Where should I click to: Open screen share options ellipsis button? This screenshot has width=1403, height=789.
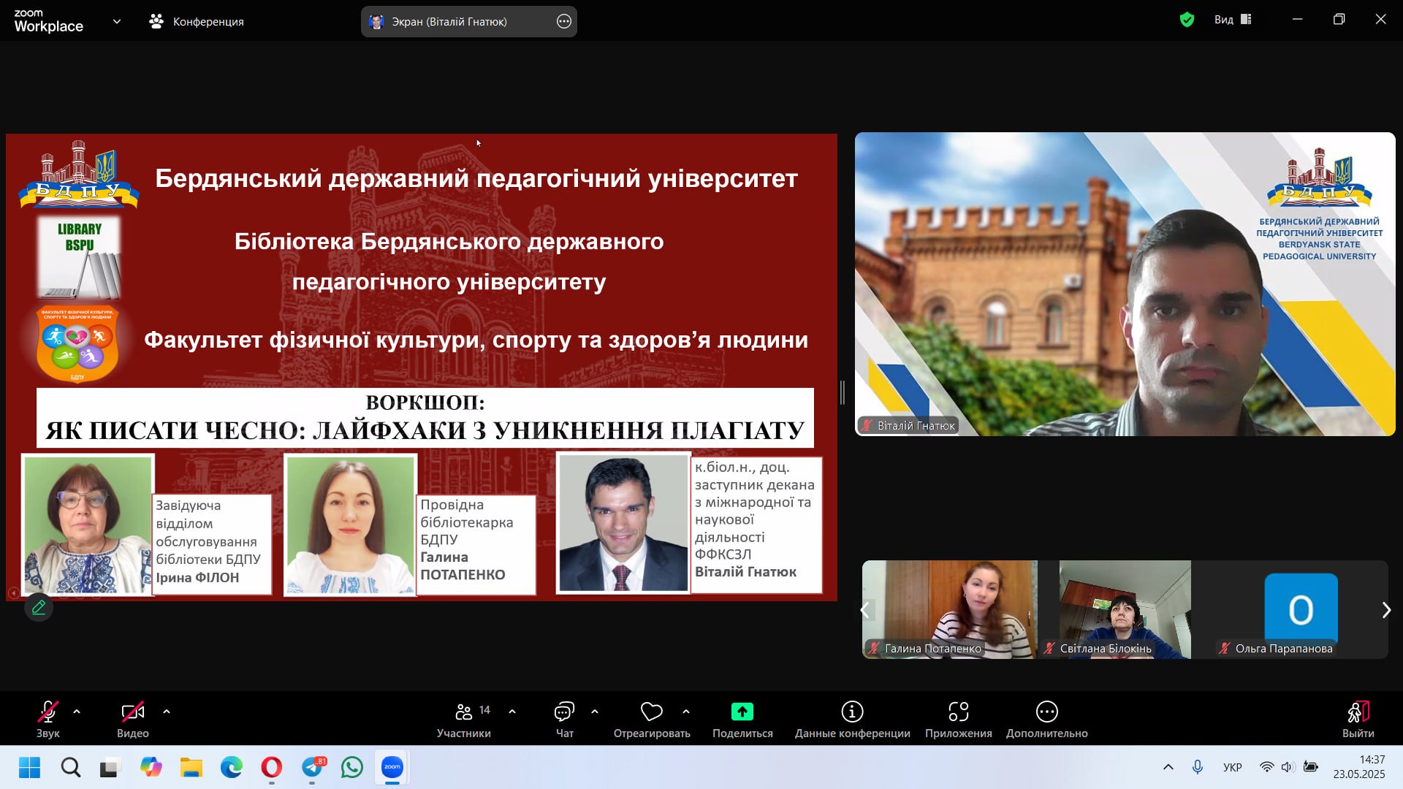(x=563, y=22)
